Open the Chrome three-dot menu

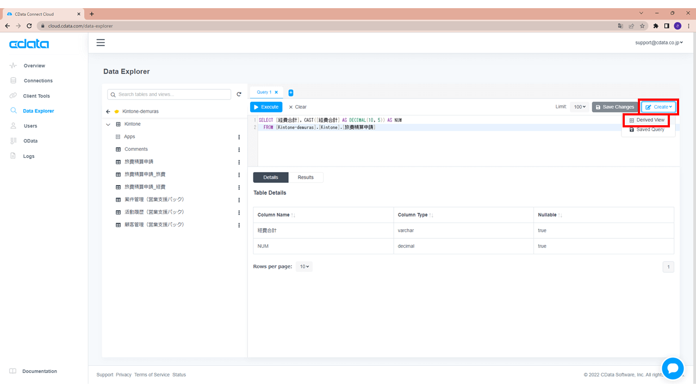pyautogui.click(x=688, y=26)
